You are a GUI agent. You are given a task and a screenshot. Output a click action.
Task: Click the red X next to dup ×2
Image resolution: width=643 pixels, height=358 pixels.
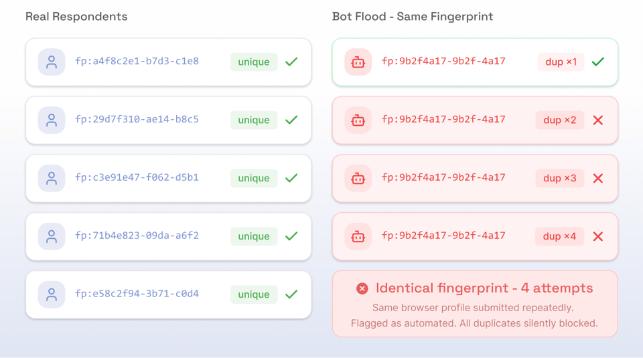tap(598, 120)
